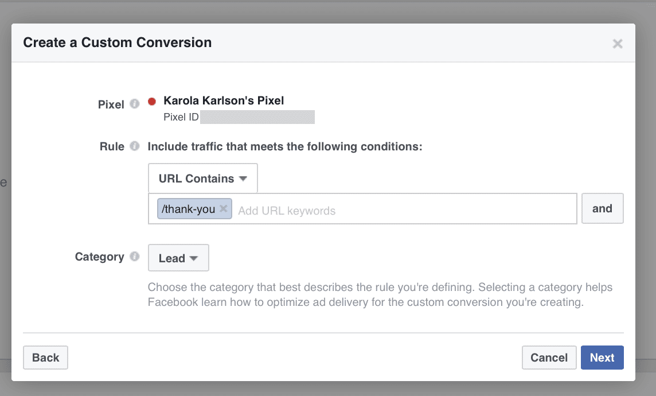Dismiss the dialog via the X icon
The image size is (656, 396).
(x=617, y=43)
